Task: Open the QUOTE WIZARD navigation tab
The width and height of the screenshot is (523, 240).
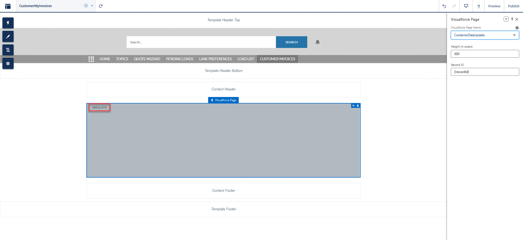Action: (x=147, y=59)
